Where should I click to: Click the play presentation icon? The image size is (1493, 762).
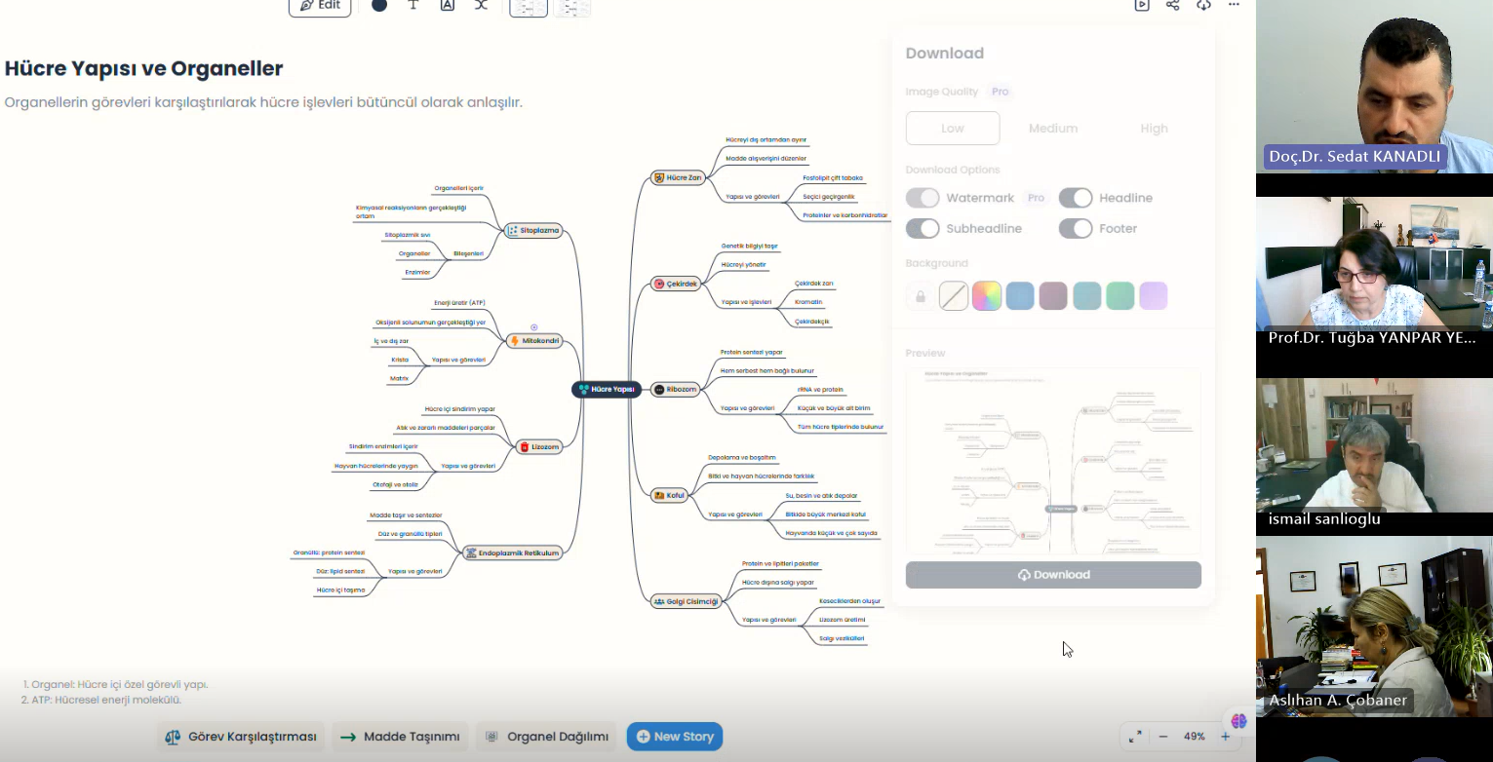[1142, 6]
